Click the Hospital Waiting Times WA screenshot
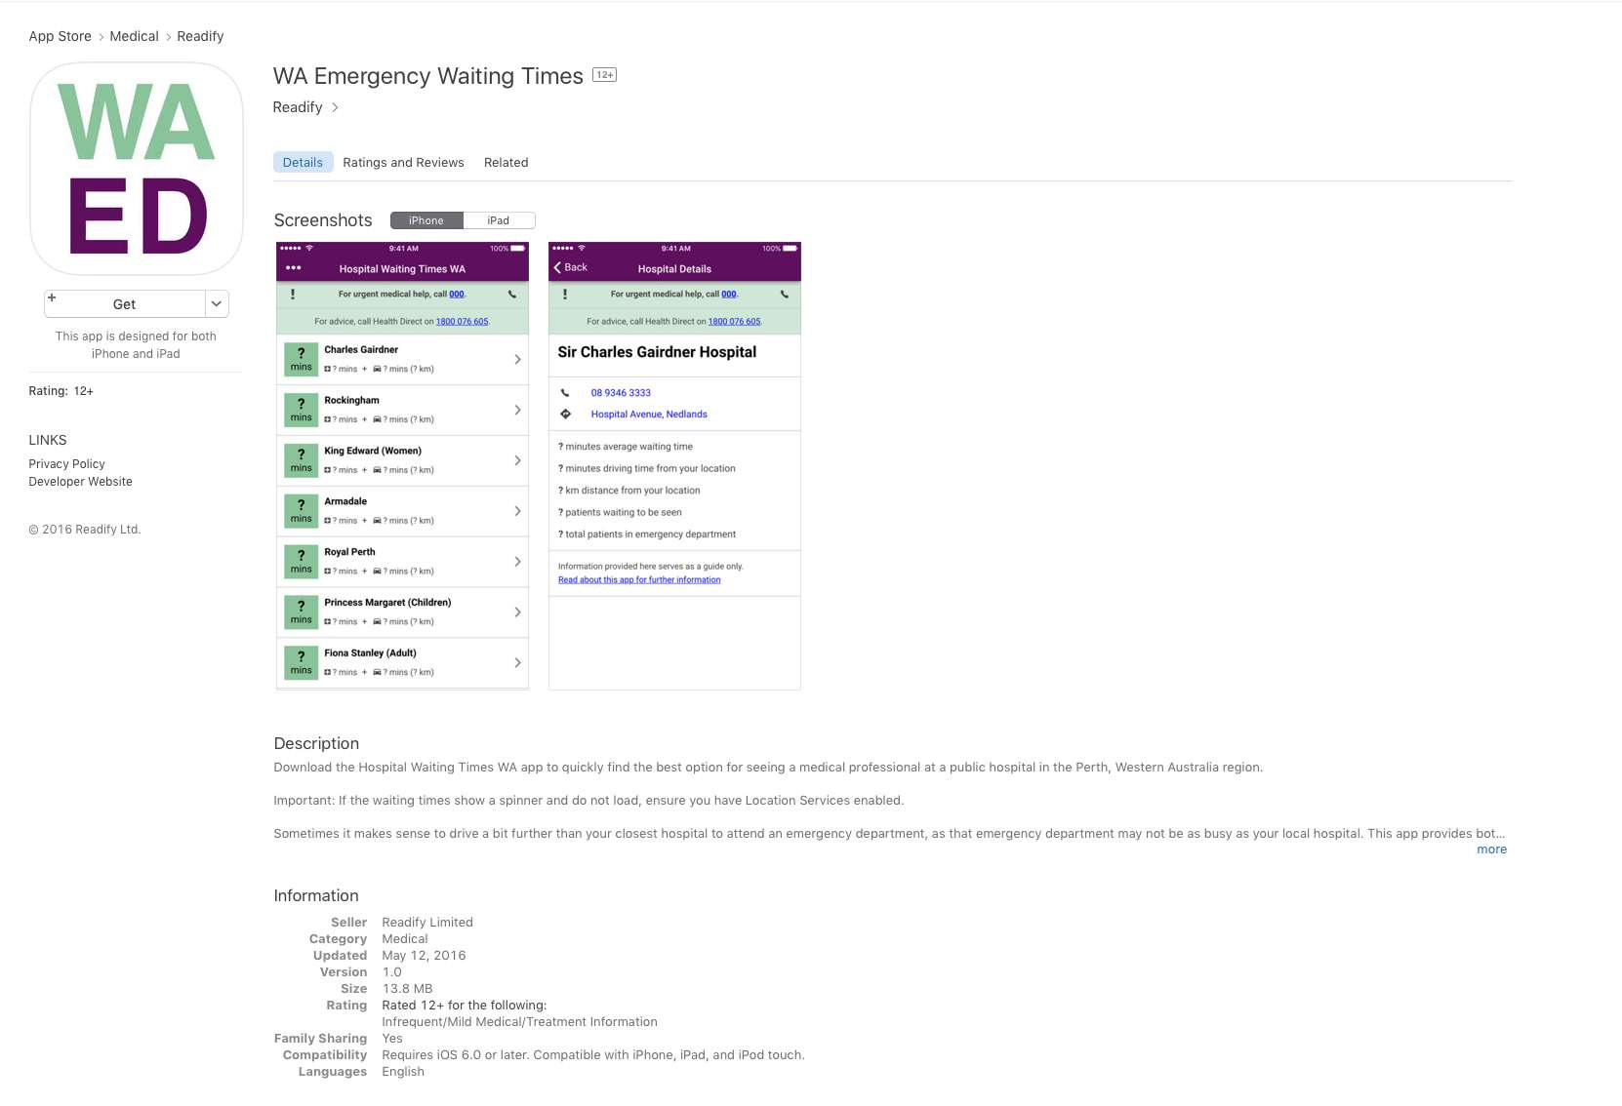The height and width of the screenshot is (1106, 1622). click(x=402, y=466)
